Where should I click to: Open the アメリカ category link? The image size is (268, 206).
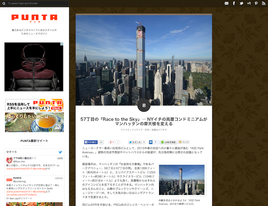[x=125, y=129]
